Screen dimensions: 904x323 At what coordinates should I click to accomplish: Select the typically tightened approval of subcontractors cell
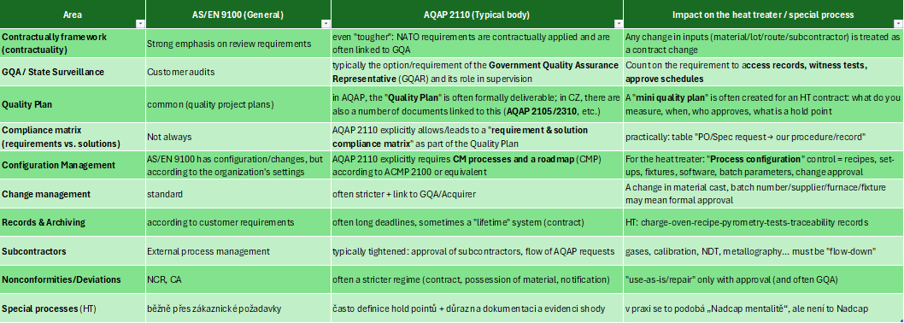(x=478, y=251)
